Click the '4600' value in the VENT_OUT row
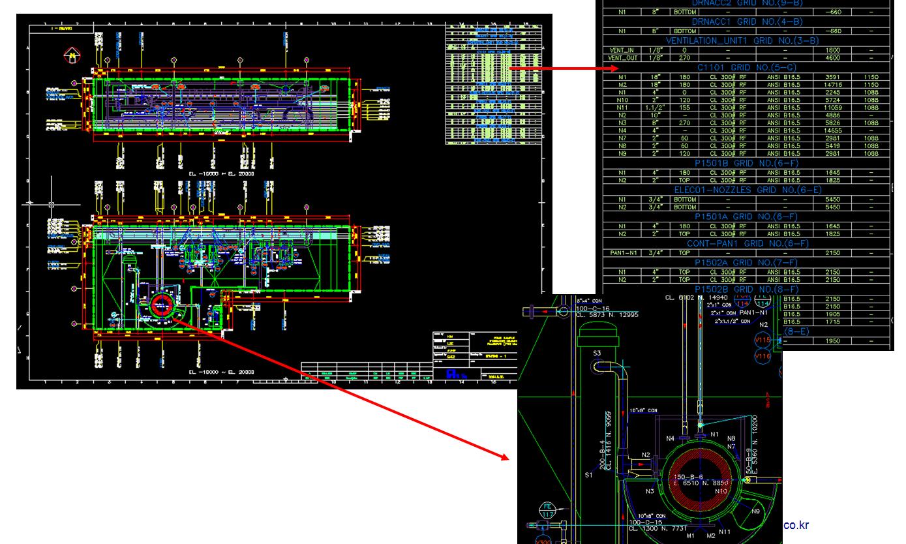 pyautogui.click(x=832, y=57)
